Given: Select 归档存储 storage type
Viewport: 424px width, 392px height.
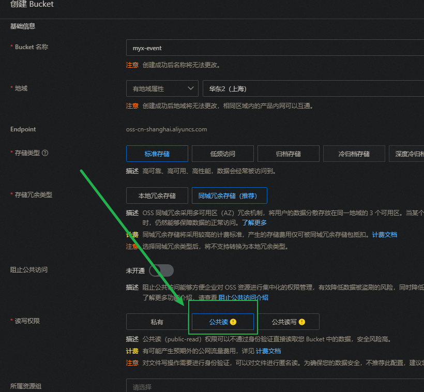Looking at the screenshot, I should click(288, 154).
